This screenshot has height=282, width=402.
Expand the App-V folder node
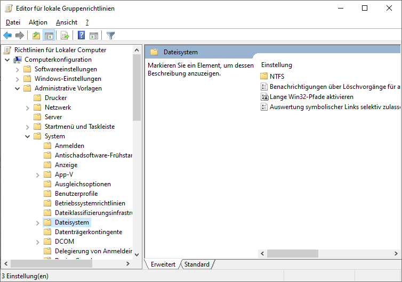point(38,175)
